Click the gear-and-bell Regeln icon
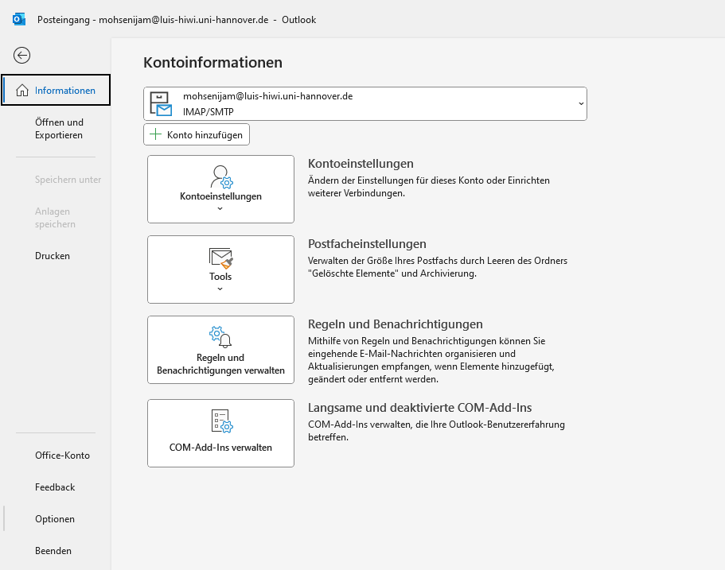Screen dimensions: 725x570 [220, 337]
